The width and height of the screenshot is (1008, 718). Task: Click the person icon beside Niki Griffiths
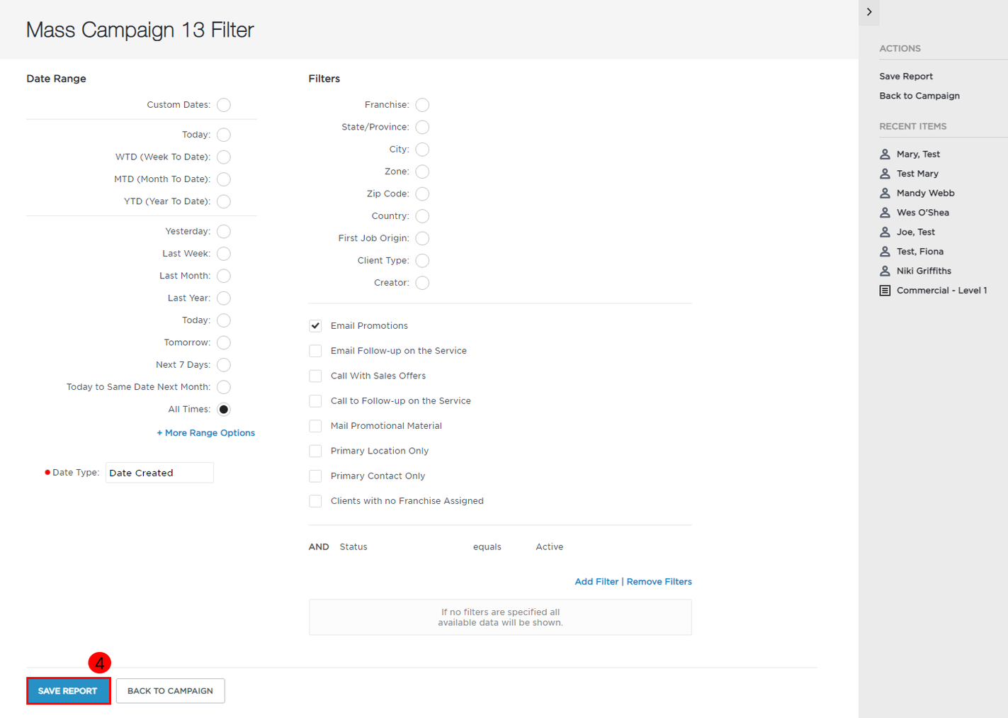pyautogui.click(x=885, y=271)
